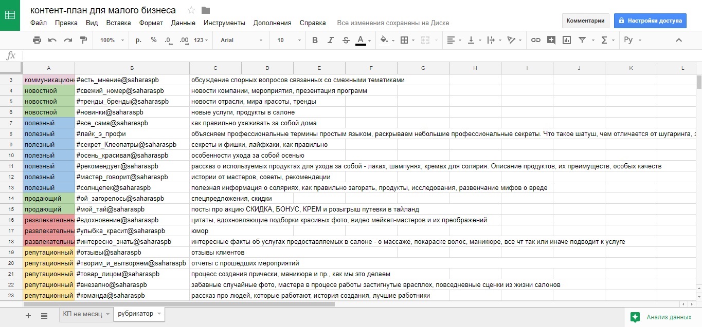Redo the last action

(x=68, y=40)
